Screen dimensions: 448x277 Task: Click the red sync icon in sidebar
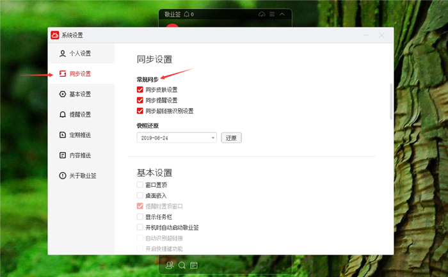pos(62,74)
